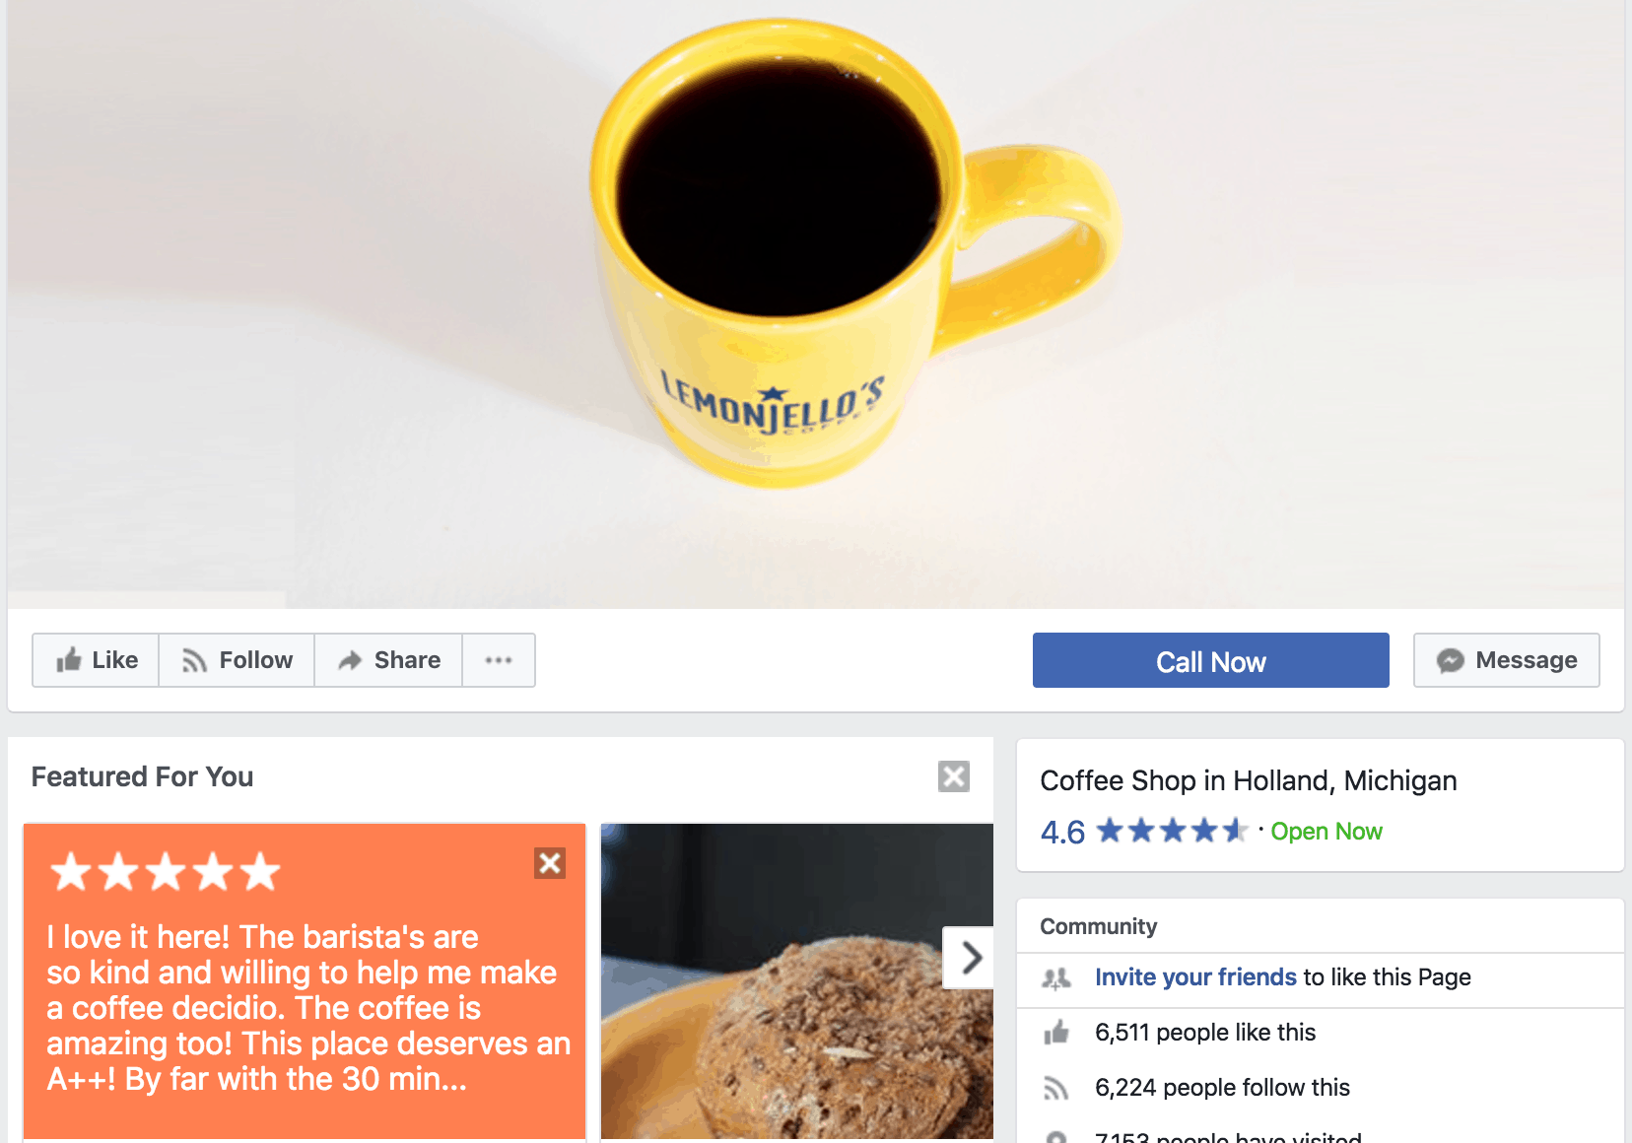Screen dimensions: 1632x1143
Task: Advance featured carousel with right chevron
Action: tap(969, 958)
